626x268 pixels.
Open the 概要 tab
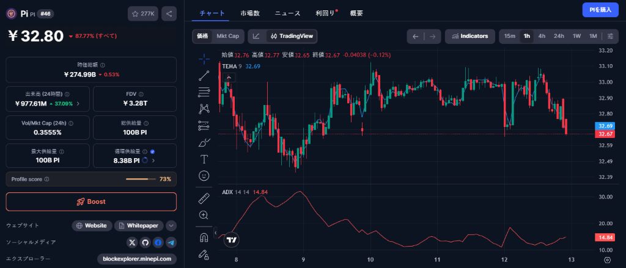(x=356, y=13)
